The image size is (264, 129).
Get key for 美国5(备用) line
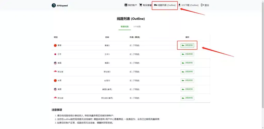point(187,89)
